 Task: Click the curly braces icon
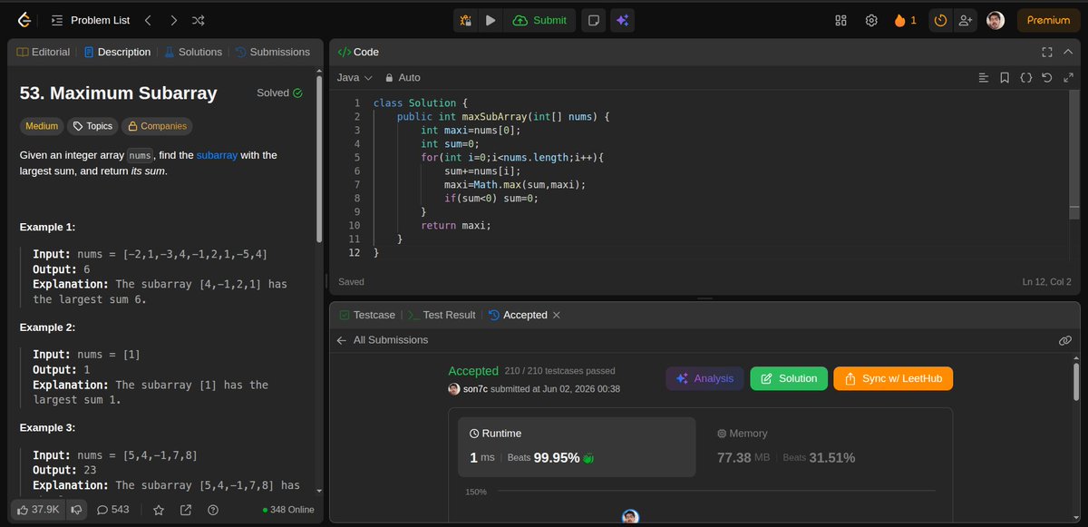point(1026,78)
